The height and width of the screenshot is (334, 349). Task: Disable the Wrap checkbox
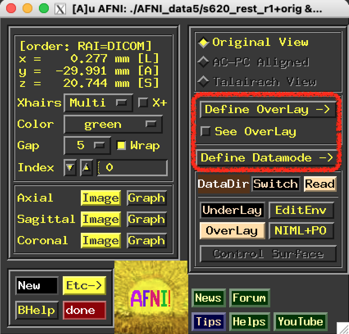121,145
